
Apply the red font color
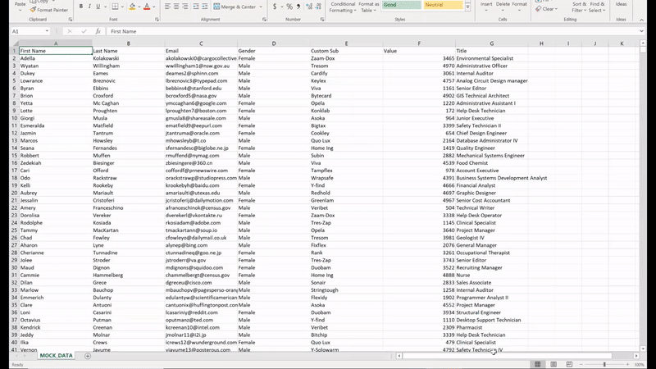pos(147,7)
